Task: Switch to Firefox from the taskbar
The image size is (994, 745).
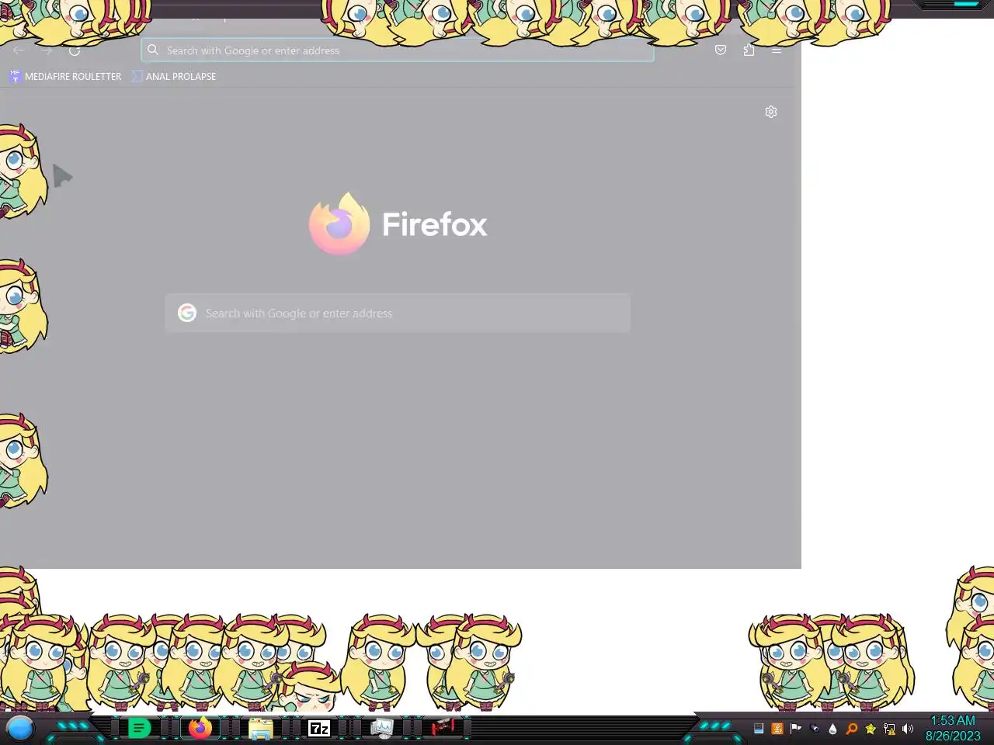Action: pos(200,728)
